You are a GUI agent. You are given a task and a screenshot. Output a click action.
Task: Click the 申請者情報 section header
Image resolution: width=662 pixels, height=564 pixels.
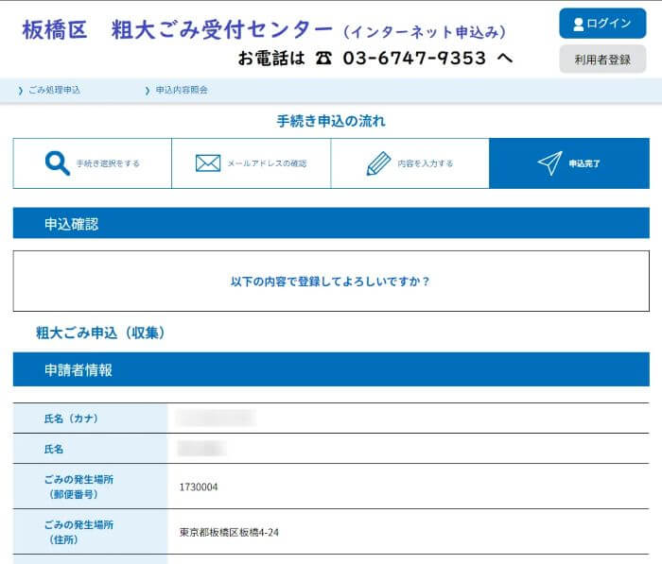click(x=331, y=369)
